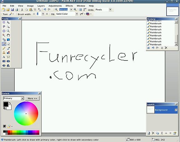This screenshot has width=180, height=142.
Task: Select the Recolor tool
Action: [8, 53]
